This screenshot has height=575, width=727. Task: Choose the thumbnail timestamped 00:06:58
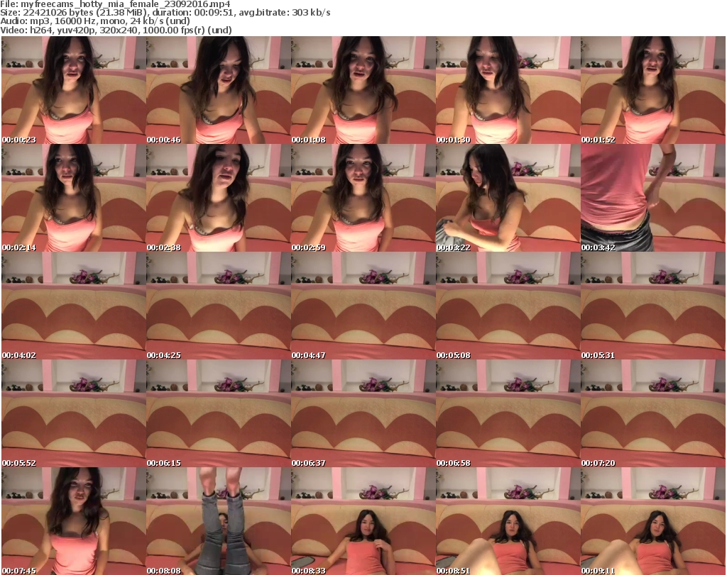508,413
